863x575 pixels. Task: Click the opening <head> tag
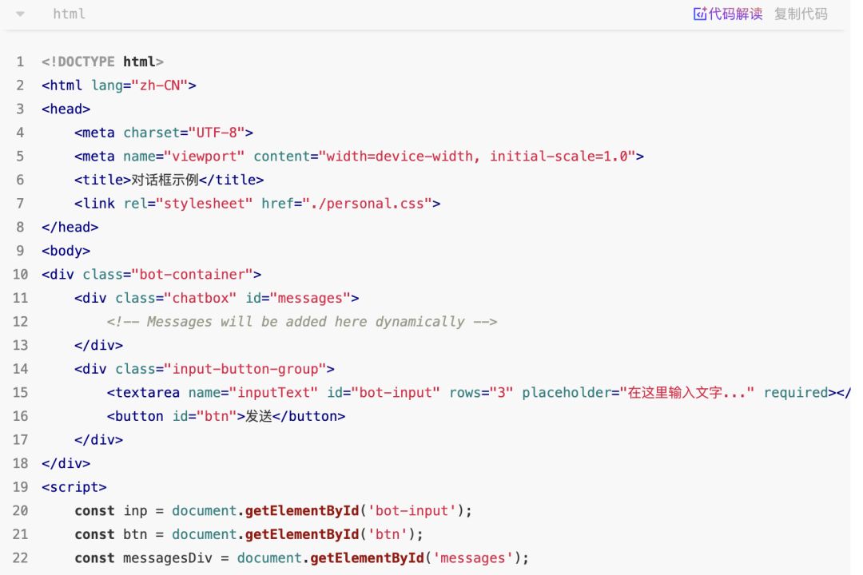click(x=66, y=109)
